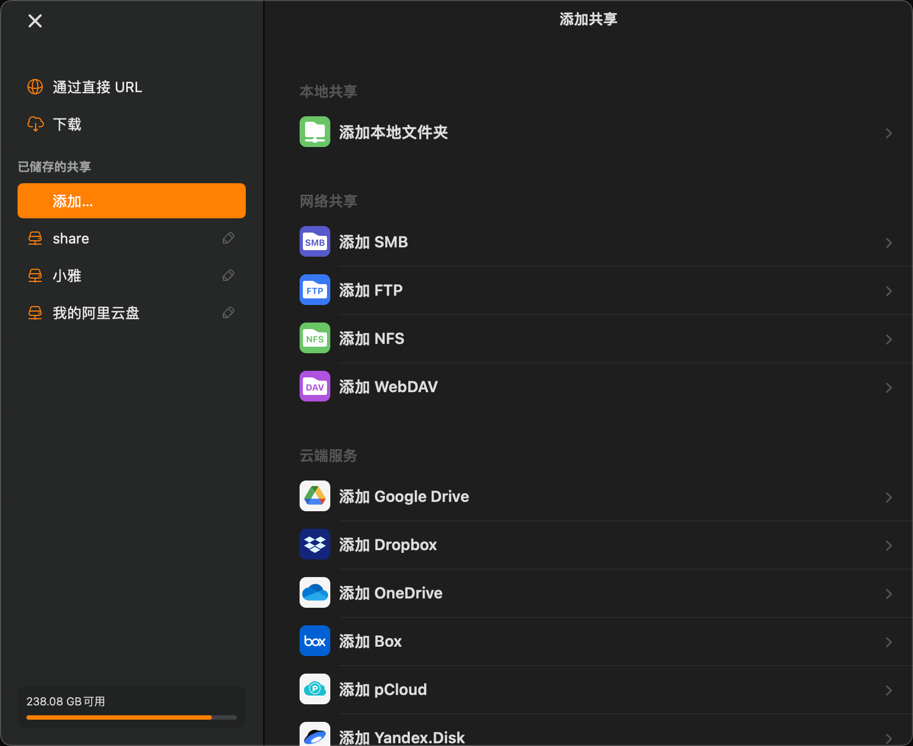
Task: Close the add share panel
Action: pyautogui.click(x=35, y=21)
